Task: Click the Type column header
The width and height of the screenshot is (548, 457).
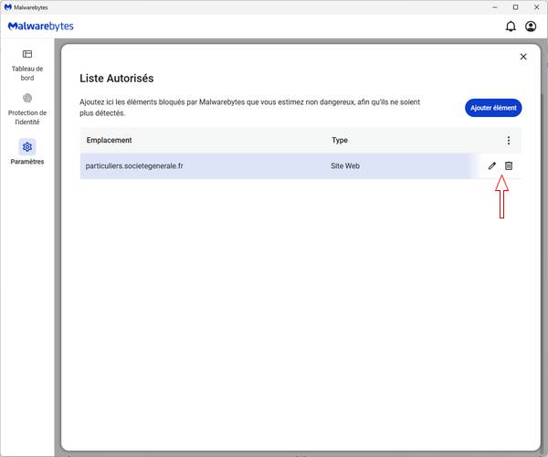Action: (x=340, y=140)
